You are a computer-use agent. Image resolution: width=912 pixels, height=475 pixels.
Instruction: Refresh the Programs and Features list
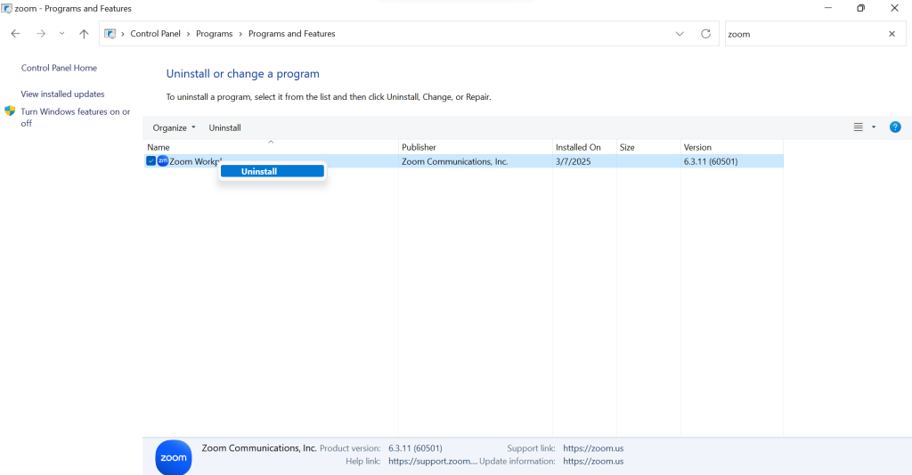pos(705,34)
